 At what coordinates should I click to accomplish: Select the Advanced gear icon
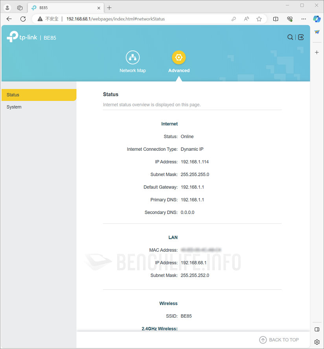(x=179, y=57)
